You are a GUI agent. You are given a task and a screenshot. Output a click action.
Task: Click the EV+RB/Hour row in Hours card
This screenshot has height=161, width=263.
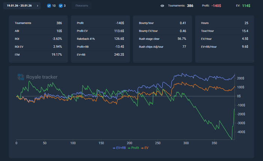(224, 47)
